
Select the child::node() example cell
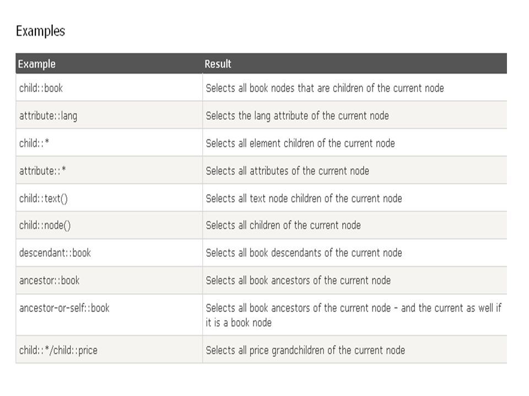coord(109,226)
